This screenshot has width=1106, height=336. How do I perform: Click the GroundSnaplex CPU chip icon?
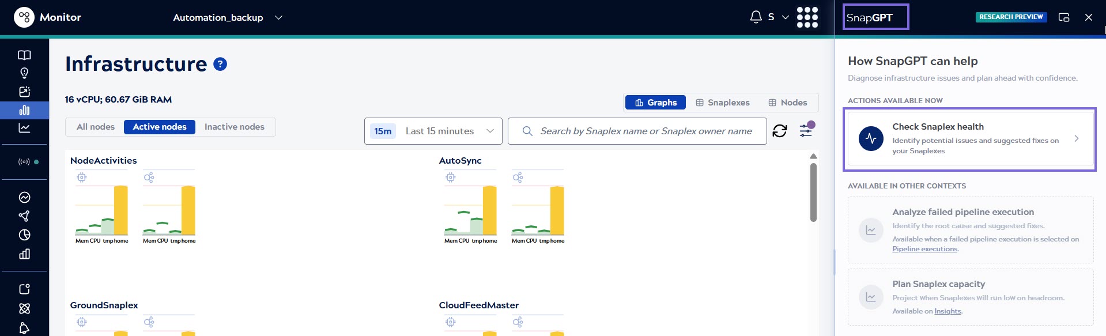(x=82, y=322)
